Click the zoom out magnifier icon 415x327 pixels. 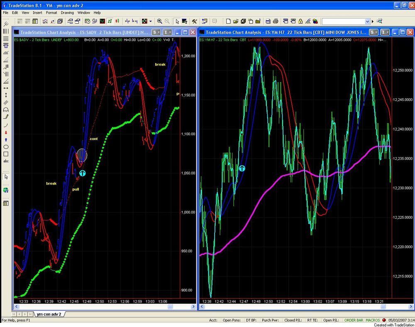pos(167,21)
